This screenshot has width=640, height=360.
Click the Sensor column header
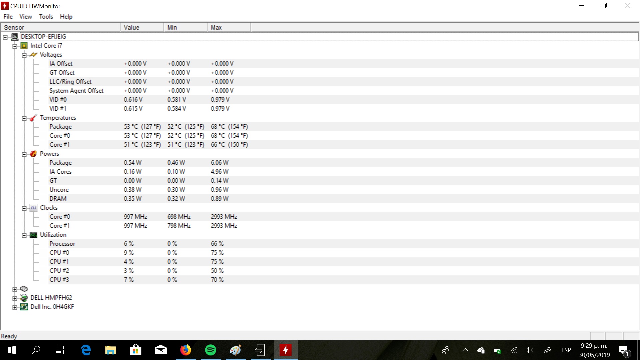click(61, 27)
